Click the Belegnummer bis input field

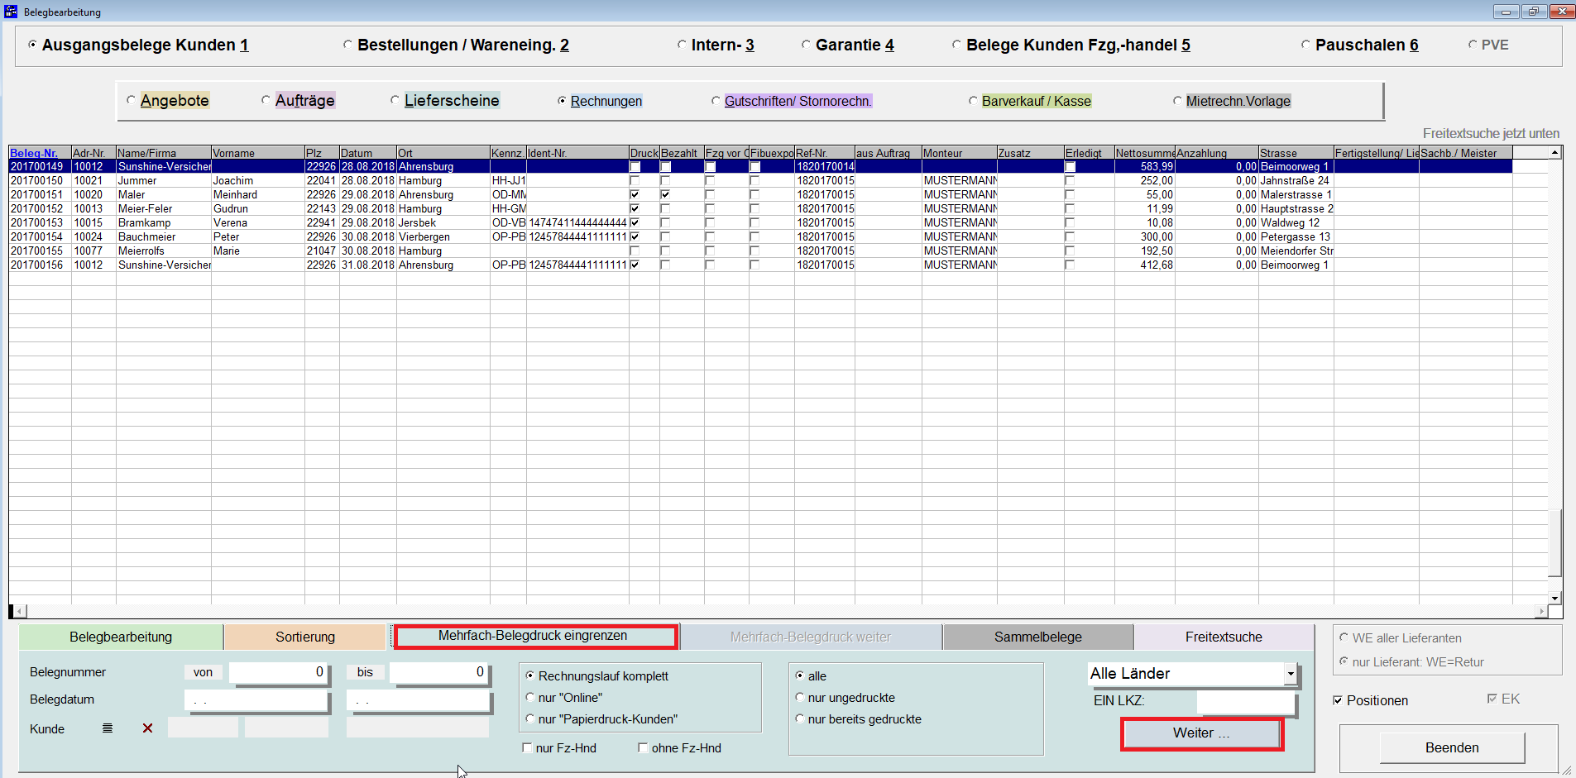439,673
